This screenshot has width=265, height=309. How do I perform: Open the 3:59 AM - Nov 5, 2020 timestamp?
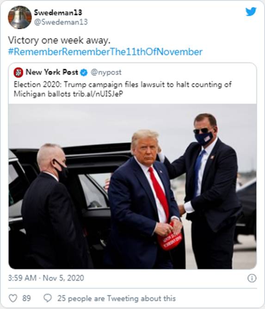tap(46, 278)
